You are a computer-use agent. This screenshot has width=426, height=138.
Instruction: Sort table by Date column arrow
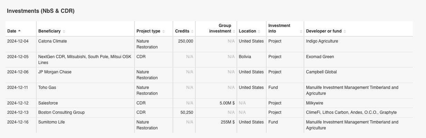(19, 31)
